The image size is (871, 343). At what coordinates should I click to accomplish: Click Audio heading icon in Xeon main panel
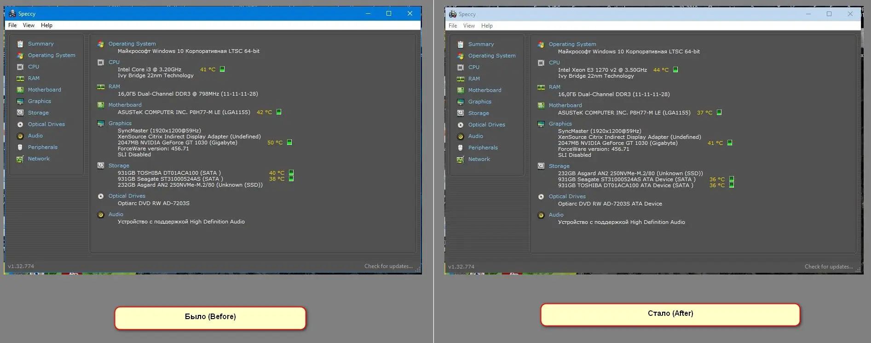point(541,215)
